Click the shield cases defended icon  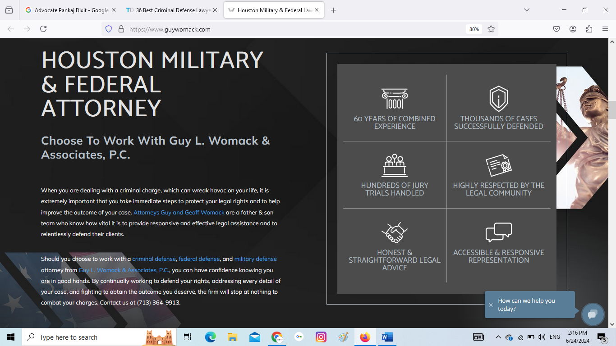[499, 99]
